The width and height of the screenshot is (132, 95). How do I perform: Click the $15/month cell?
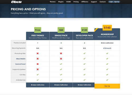coord(107,48)
